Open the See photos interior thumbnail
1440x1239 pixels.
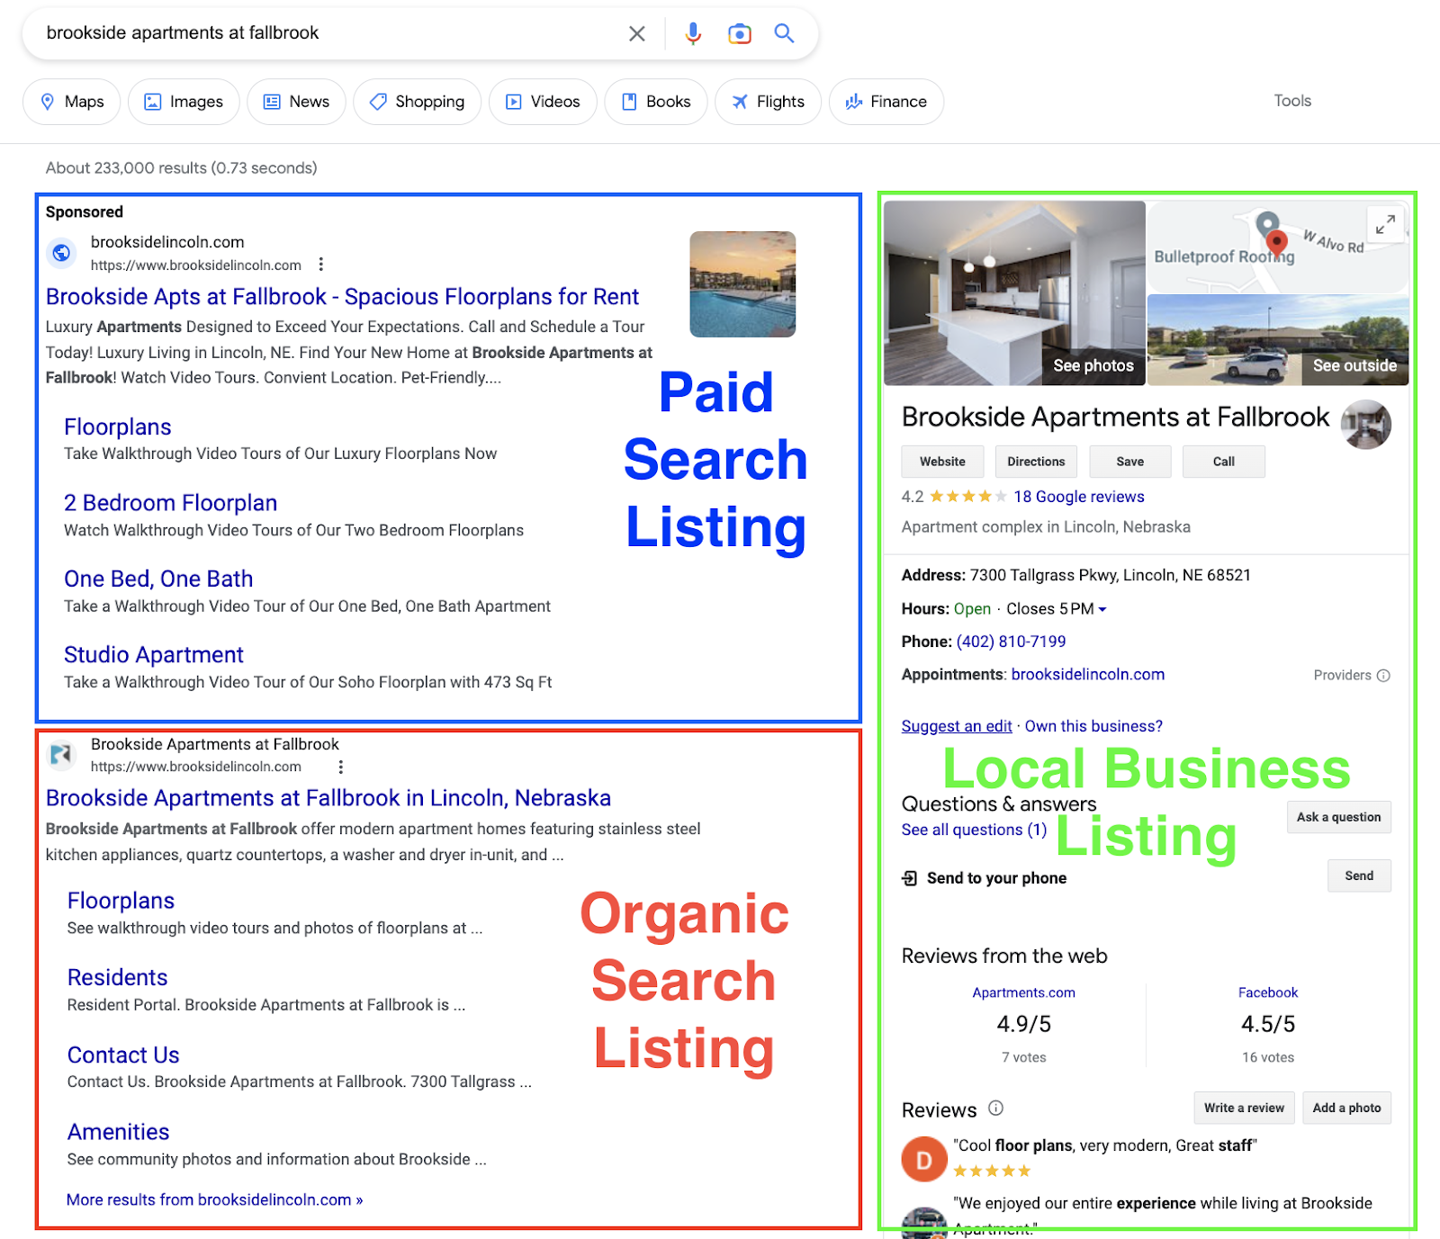pos(1014,293)
